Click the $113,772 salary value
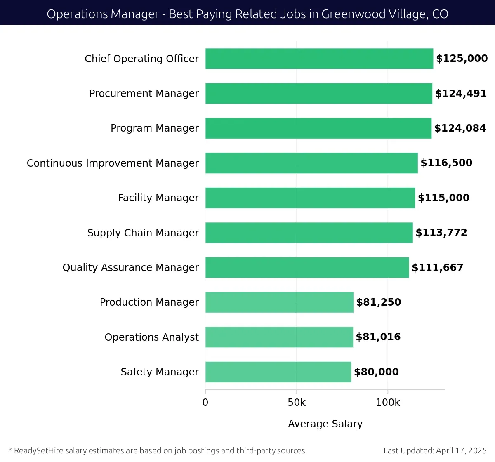 [x=441, y=233]
